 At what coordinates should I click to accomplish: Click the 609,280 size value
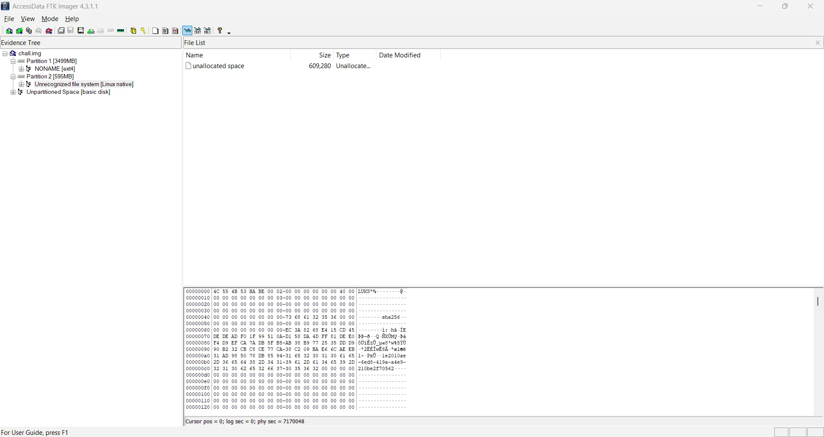pos(320,66)
